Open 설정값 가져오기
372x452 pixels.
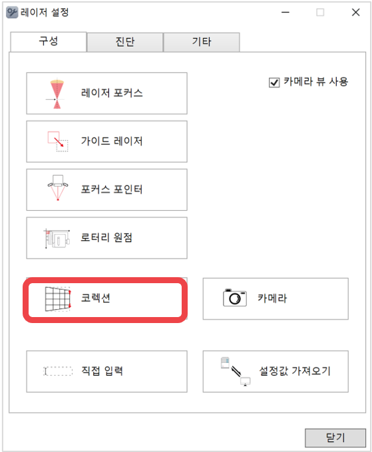276,372
